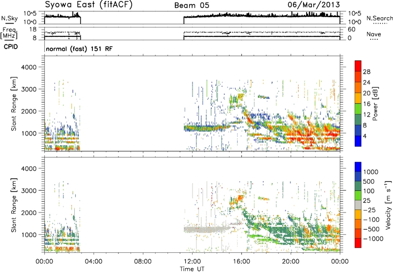Image resolution: width=393 pixels, height=272 pixels.
Task: Click the '12:00' time axis label
Action: pyautogui.click(x=192, y=262)
